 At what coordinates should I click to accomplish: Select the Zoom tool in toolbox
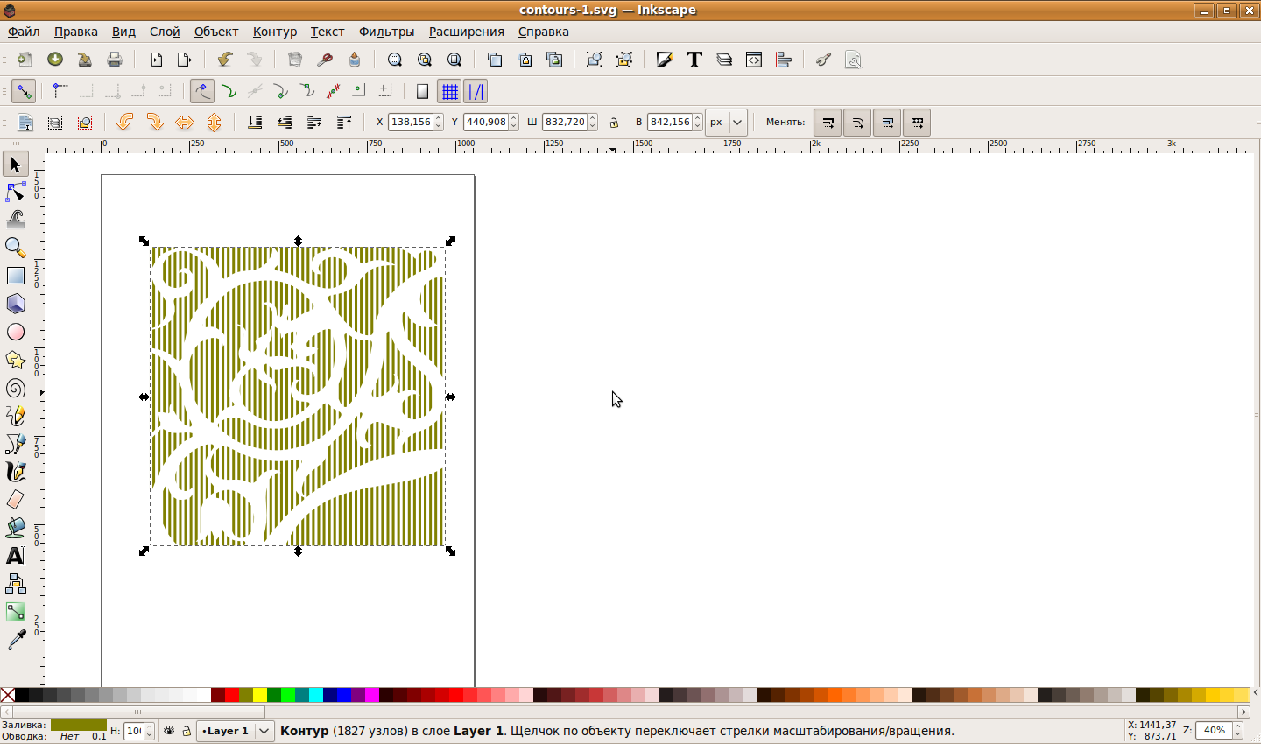coord(16,248)
